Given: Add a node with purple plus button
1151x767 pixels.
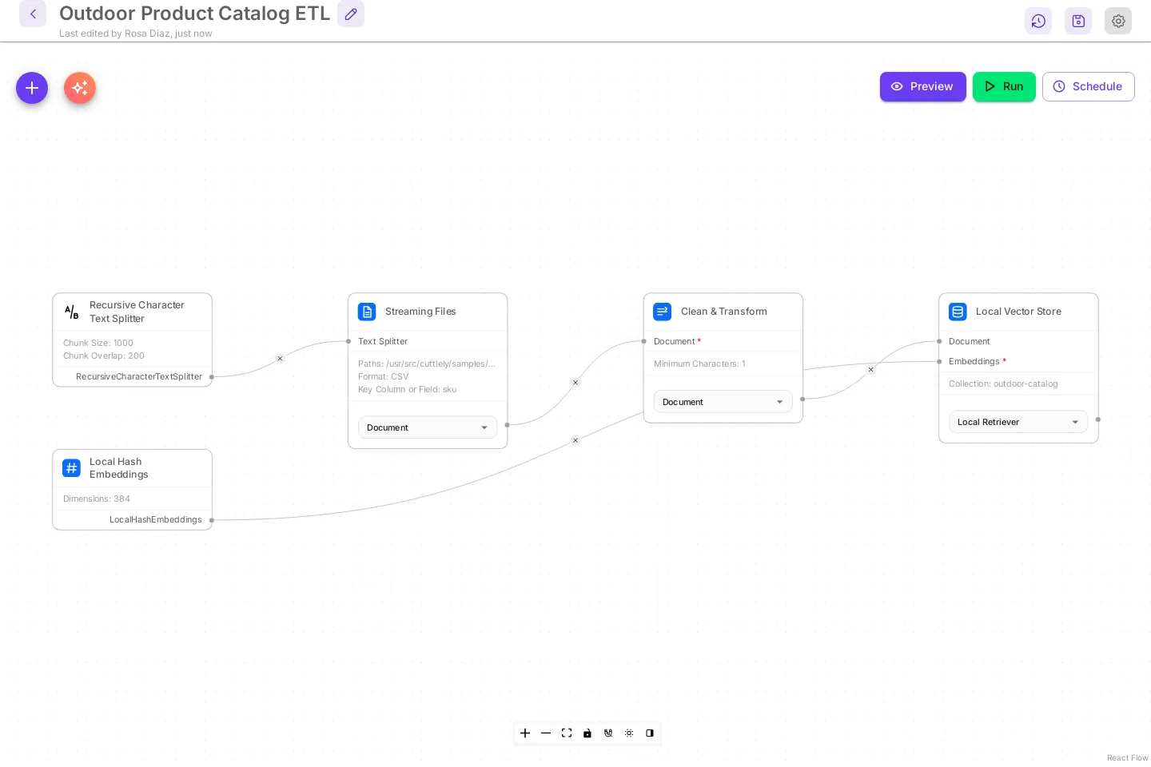Looking at the screenshot, I should point(32,88).
